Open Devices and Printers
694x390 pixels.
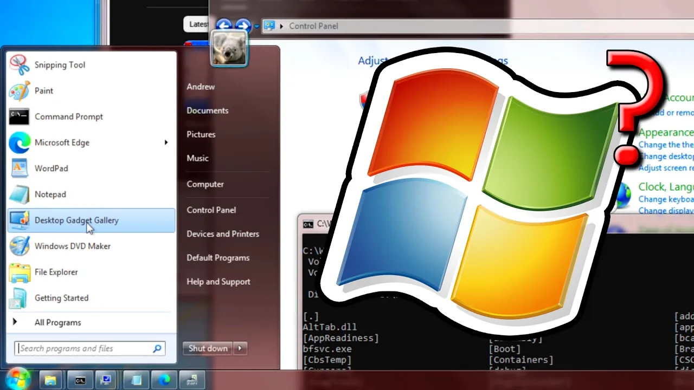click(223, 234)
